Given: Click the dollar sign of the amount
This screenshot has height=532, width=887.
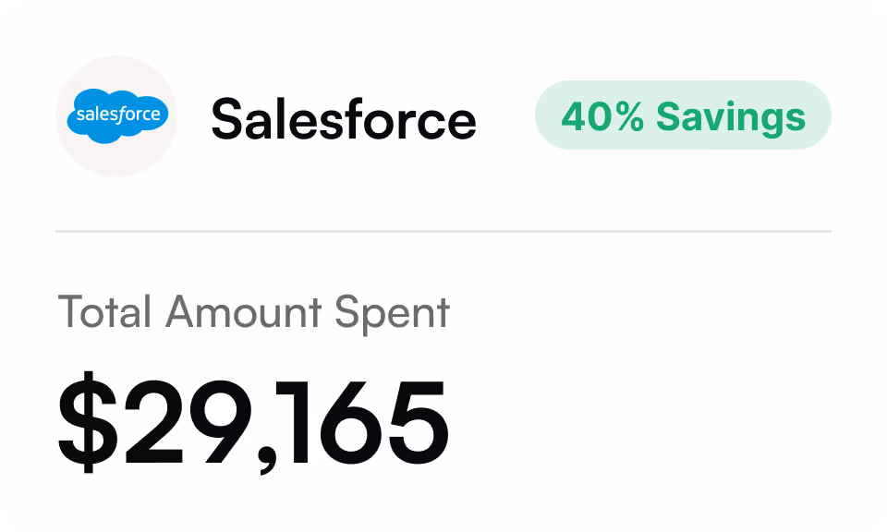Looking at the screenshot, I should 88,422.
